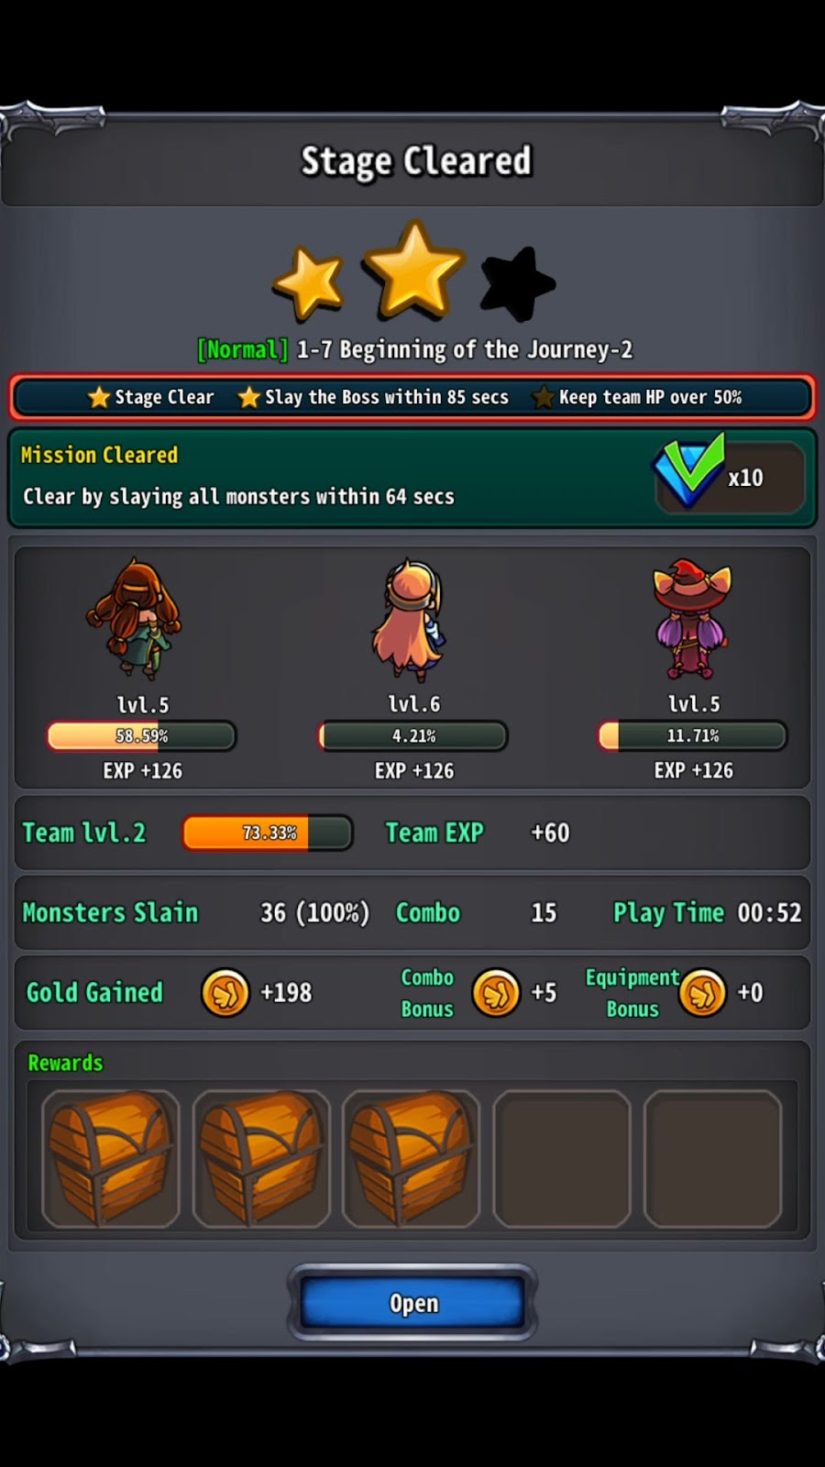This screenshot has height=1467, width=825.
Task: Tap the brown-haired archer hero
Action: click(135, 619)
